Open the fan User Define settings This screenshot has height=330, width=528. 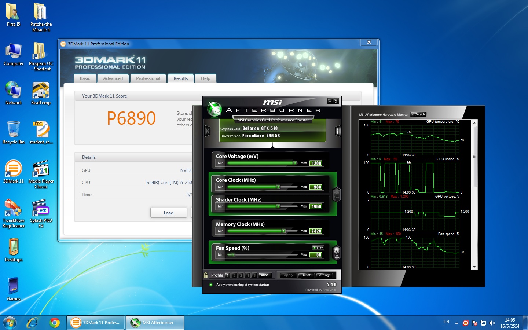(336, 253)
